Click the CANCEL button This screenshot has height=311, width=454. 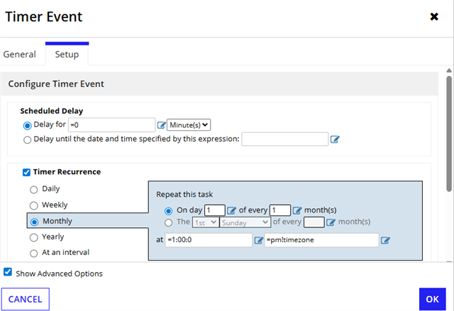coord(26,299)
